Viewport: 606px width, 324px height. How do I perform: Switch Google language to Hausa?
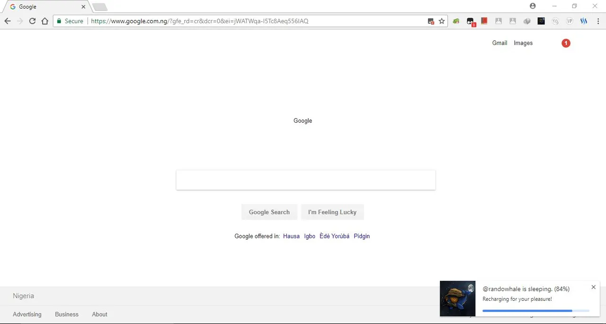click(x=291, y=236)
